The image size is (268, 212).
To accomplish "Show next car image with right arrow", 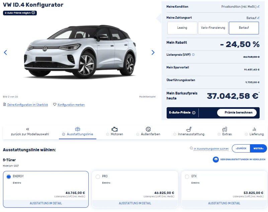I will click(153, 52).
